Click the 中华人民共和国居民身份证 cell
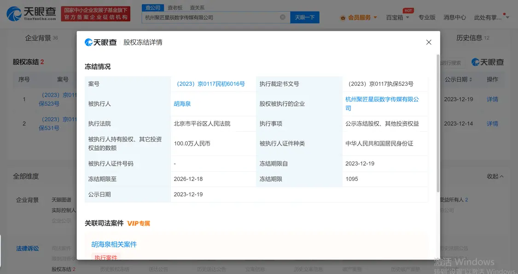The image size is (518, 274). (x=379, y=144)
